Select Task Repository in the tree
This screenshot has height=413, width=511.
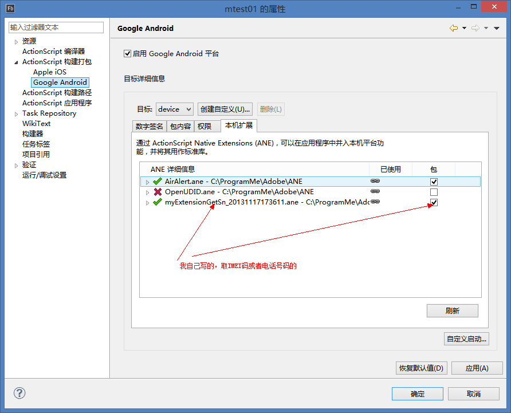tap(49, 113)
